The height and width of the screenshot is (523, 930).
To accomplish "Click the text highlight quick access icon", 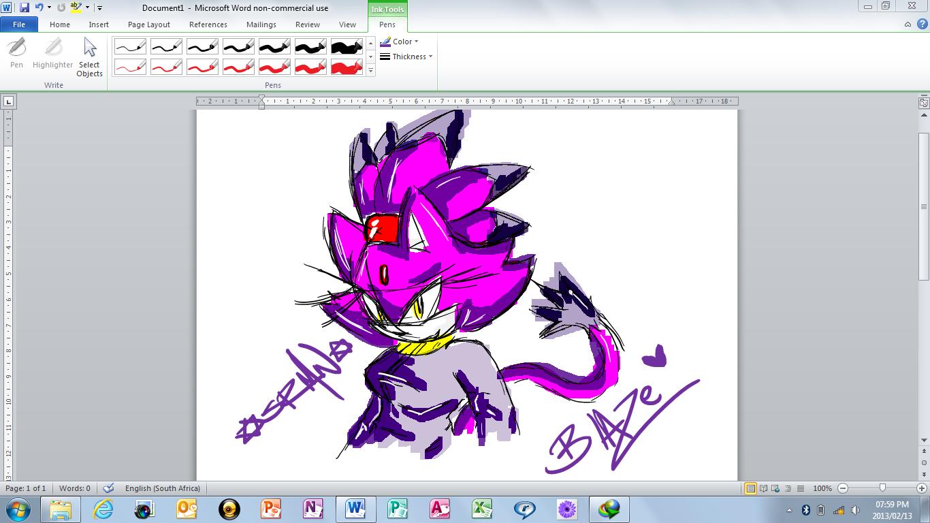I will click(76, 7).
